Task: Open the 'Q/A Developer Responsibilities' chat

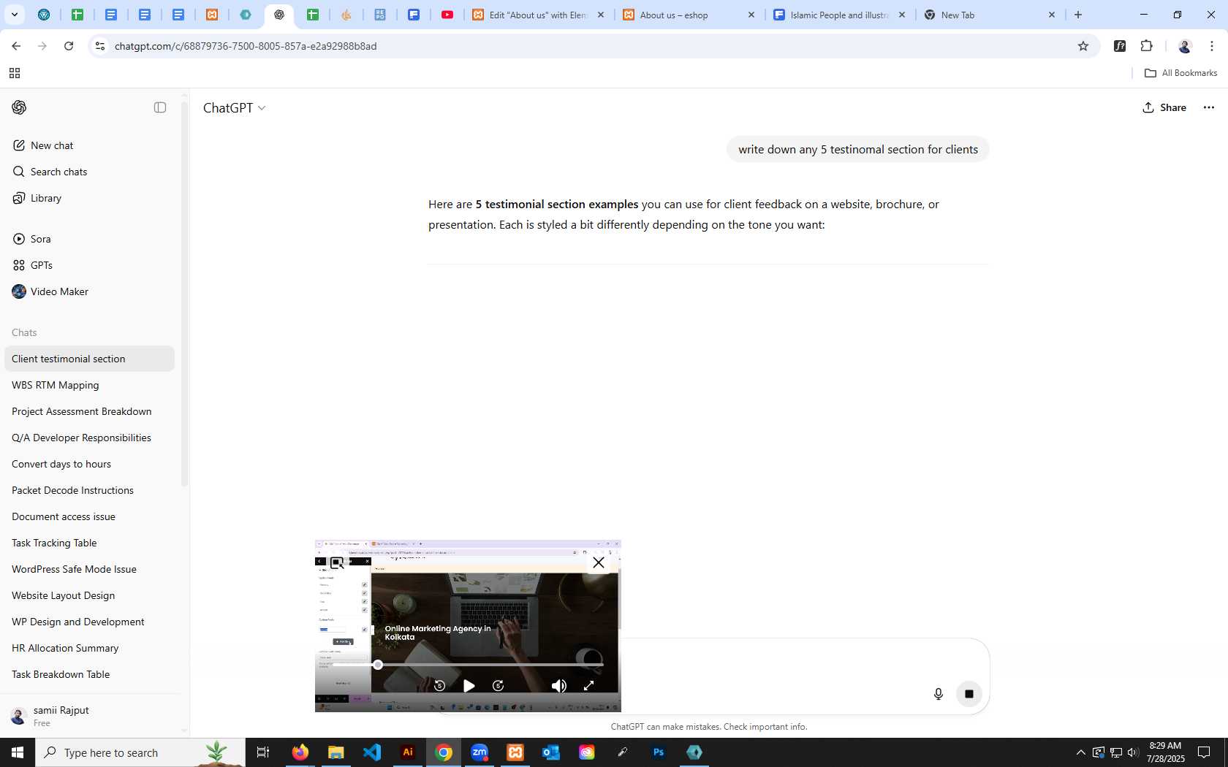Action: tap(89, 438)
